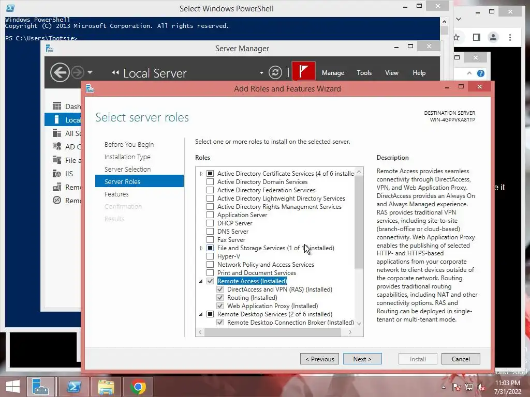Click the Action Center flag tray icon
Screen dimensions: 530x397
[x=457, y=387]
